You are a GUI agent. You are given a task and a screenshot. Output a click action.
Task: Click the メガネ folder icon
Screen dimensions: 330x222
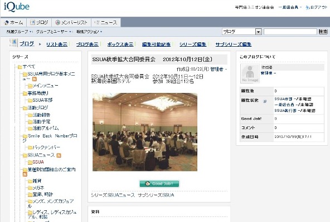pos(30,188)
